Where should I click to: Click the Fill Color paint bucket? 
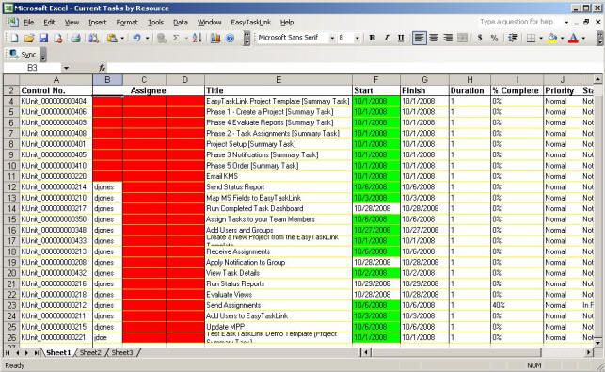click(x=552, y=38)
